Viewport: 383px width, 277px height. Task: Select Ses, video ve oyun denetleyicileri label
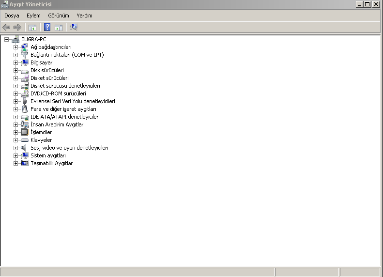click(x=69, y=148)
